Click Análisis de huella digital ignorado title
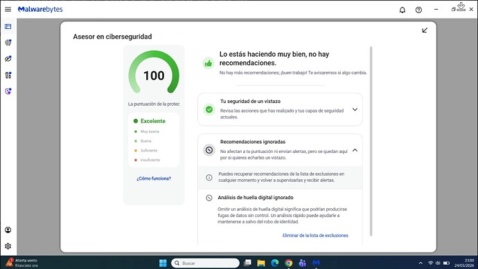Viewport: 478px width, 269px height. point(256,198)
